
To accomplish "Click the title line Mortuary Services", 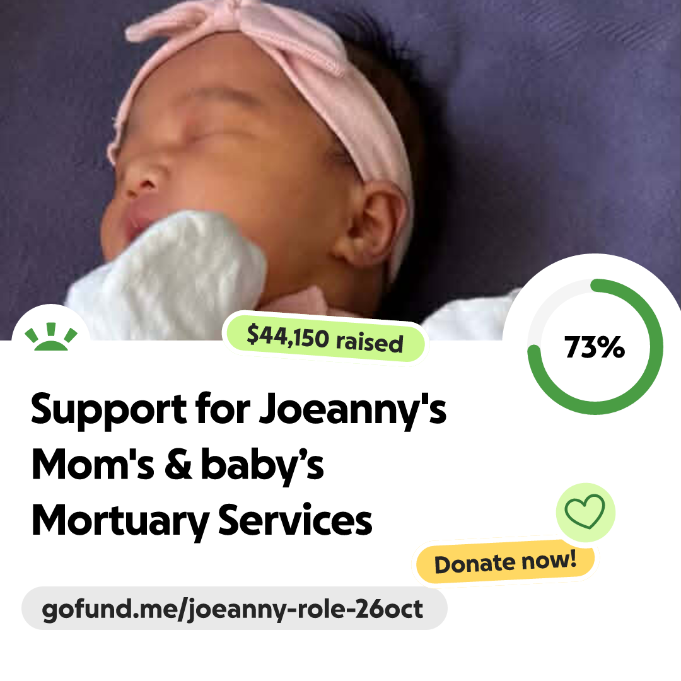I will pyautogui.click(x=202, y=521).
